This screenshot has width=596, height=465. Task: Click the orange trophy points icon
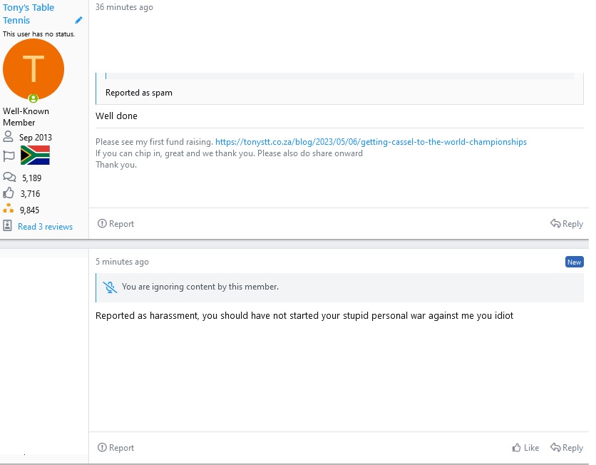point(9,209)
